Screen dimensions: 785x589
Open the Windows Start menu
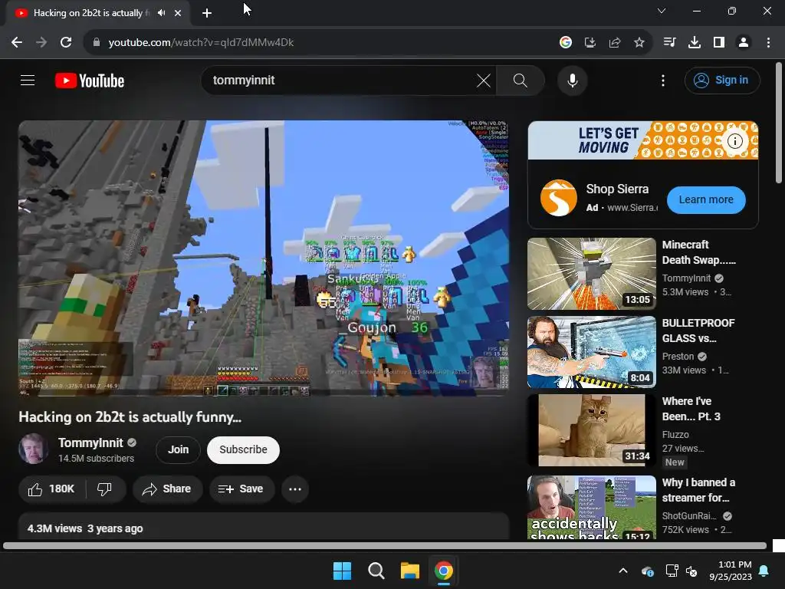tap(343, 571)
